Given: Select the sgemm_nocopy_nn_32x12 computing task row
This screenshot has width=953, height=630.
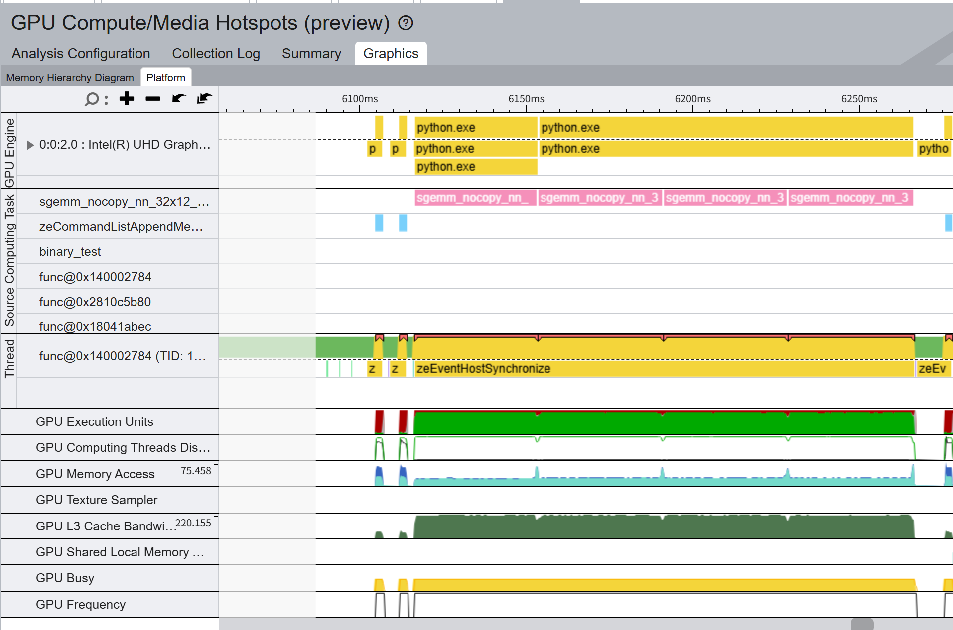Looking at the screenshot, I should click(118, 202).
